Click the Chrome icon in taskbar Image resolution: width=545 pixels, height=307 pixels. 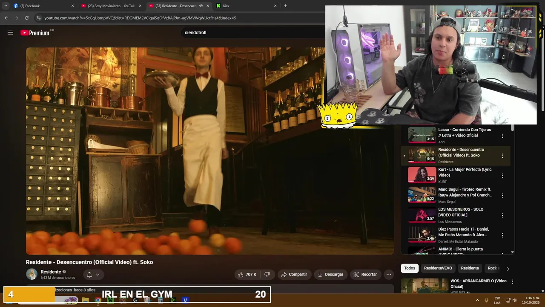pos(98,300)
